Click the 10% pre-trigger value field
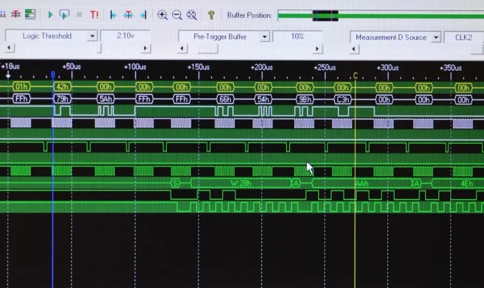The image size is (484, 288). pos(297,37)
